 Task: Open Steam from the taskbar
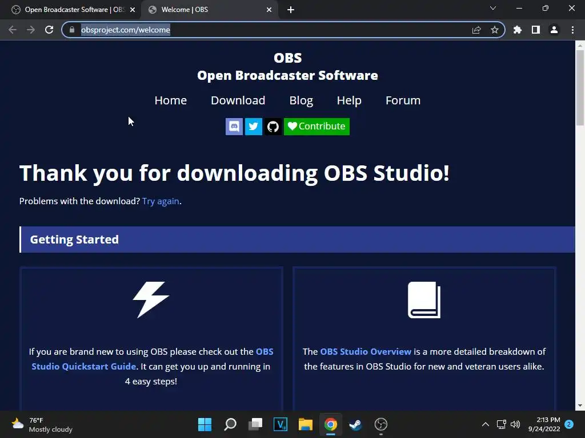tap(355, 424)
